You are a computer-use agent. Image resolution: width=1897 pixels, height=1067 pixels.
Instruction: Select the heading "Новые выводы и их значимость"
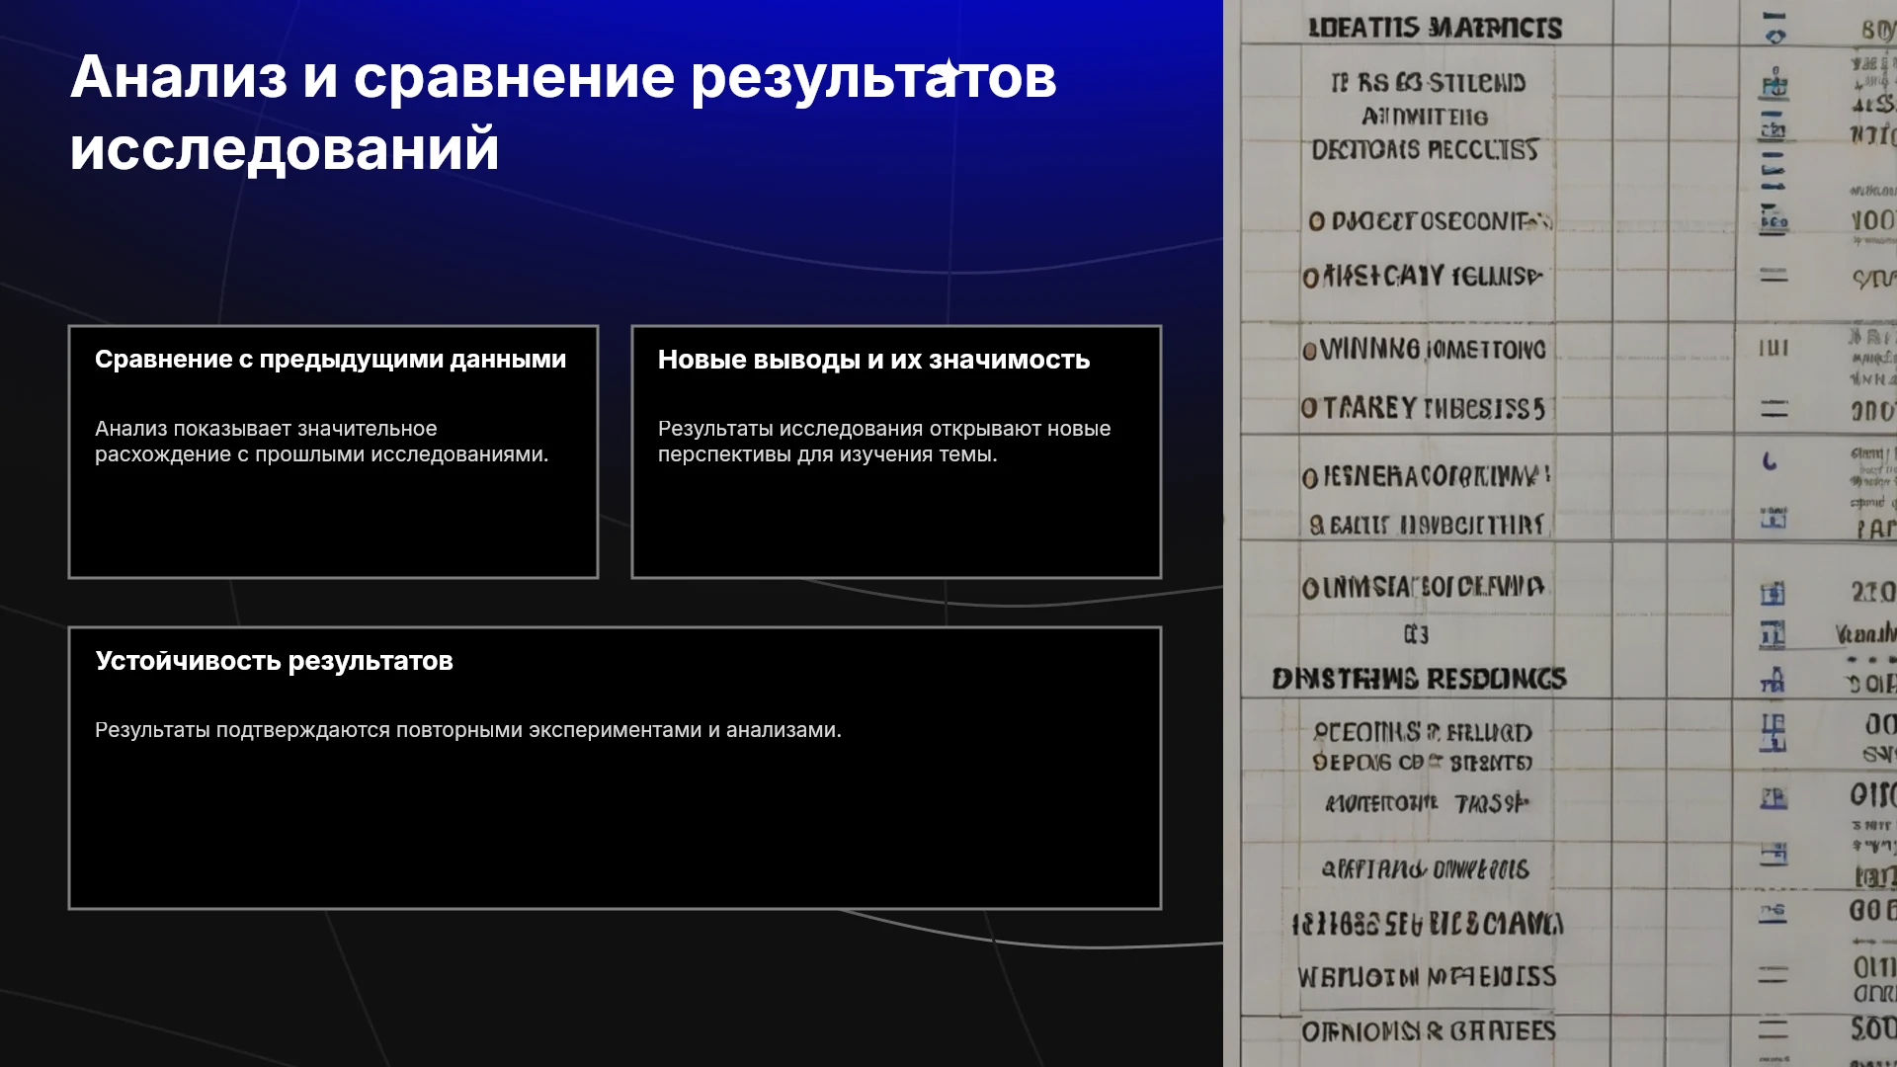(873, 360)
